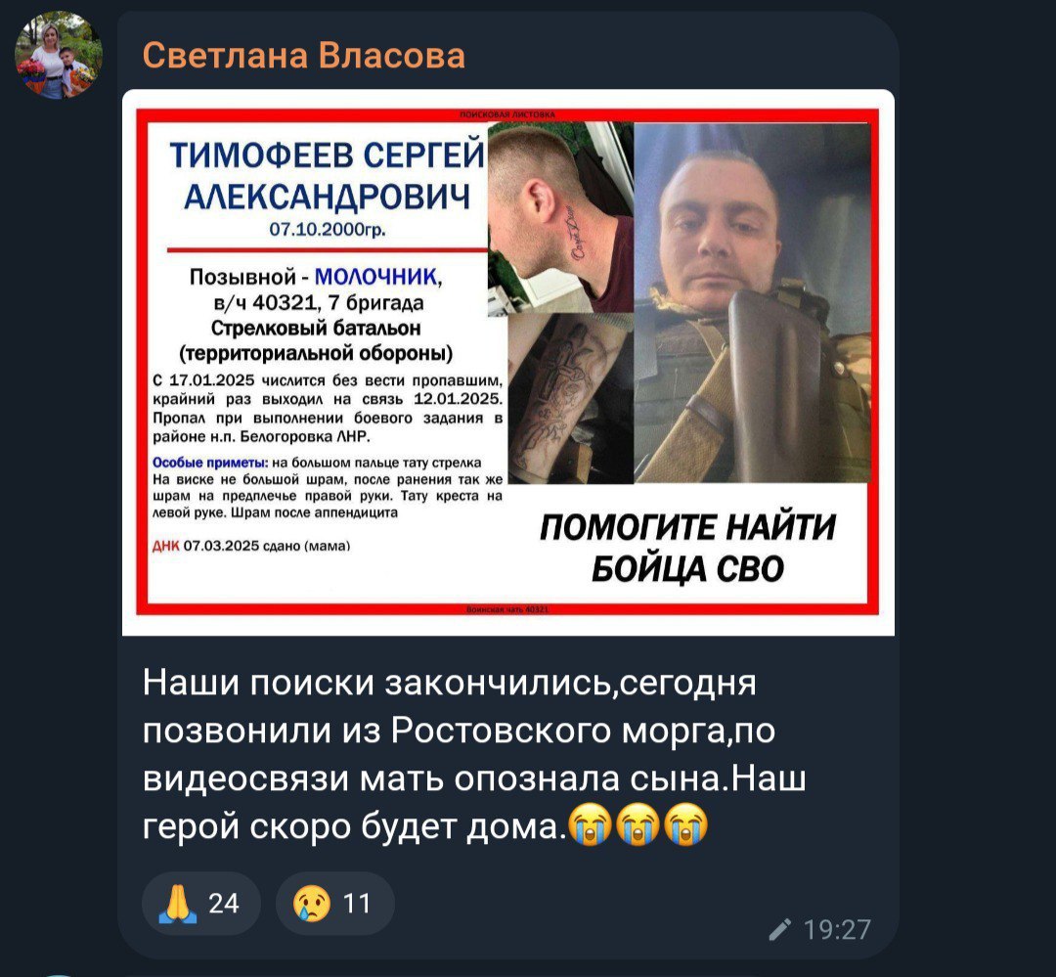The image size is (1056, 977).
Task: Click the 19:27 message timestamp
Action: click(x=837, y=930)
